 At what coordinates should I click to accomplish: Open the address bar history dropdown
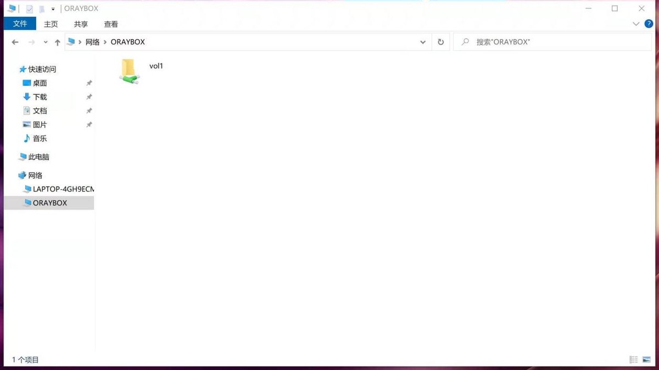tap(422, 42)
